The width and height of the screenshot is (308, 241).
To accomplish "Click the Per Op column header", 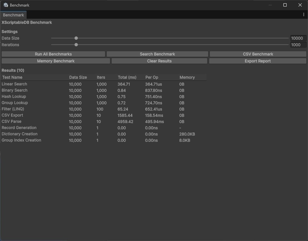I will coord(152,77).
